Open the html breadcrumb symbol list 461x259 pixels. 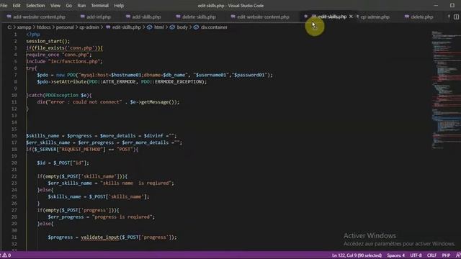158,27
